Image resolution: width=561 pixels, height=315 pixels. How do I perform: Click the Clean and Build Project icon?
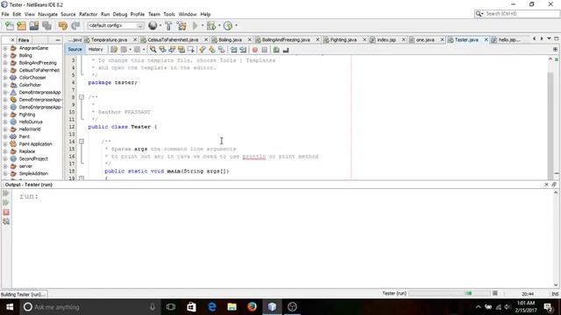[181, 25]
